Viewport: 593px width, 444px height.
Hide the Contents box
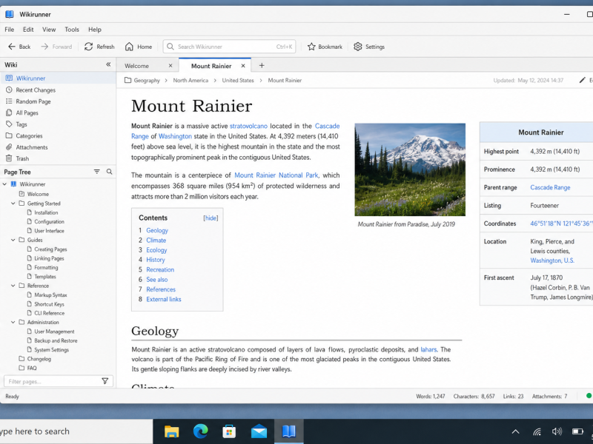pos(211,218)
